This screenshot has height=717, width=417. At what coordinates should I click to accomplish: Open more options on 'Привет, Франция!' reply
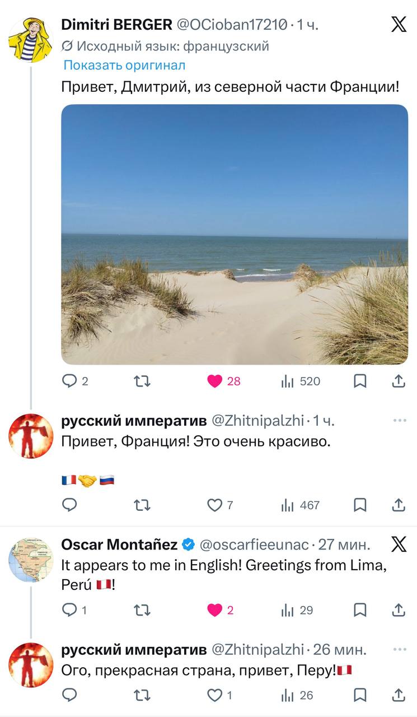pos(399,420)
